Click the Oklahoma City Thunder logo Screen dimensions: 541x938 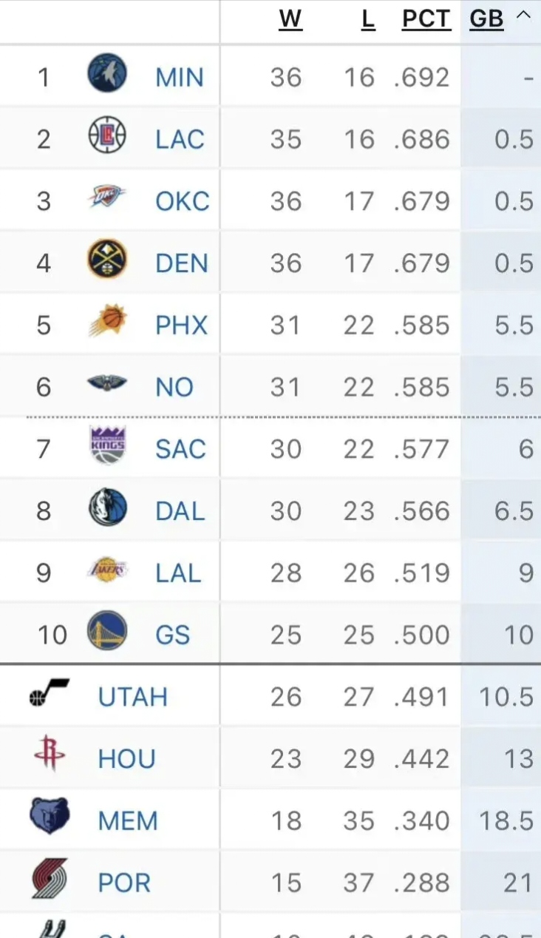(107, 198)
